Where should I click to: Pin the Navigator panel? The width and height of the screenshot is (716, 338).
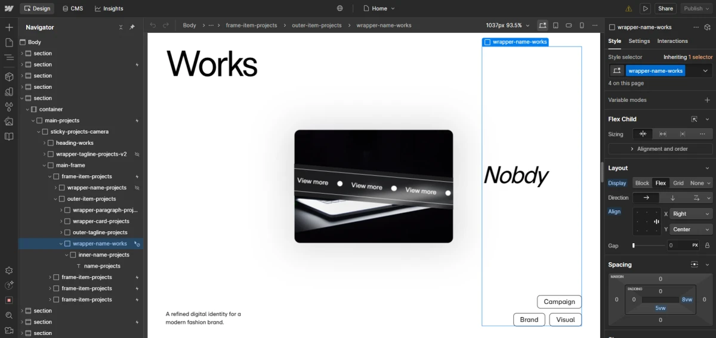[132, 27]
